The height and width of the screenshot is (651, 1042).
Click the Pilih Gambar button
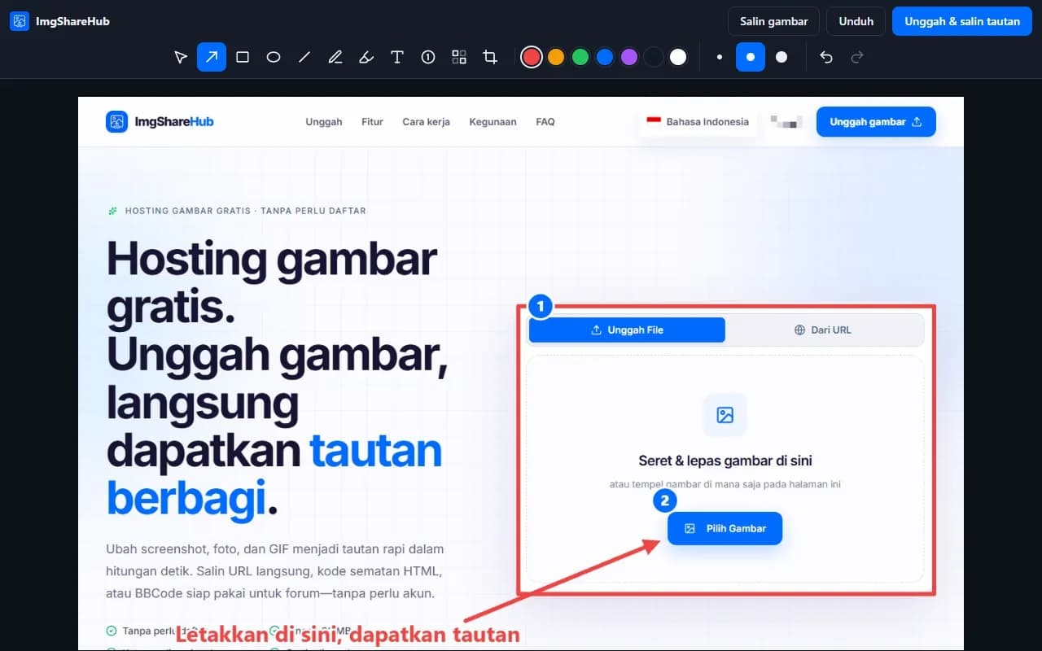pos(725,529)
